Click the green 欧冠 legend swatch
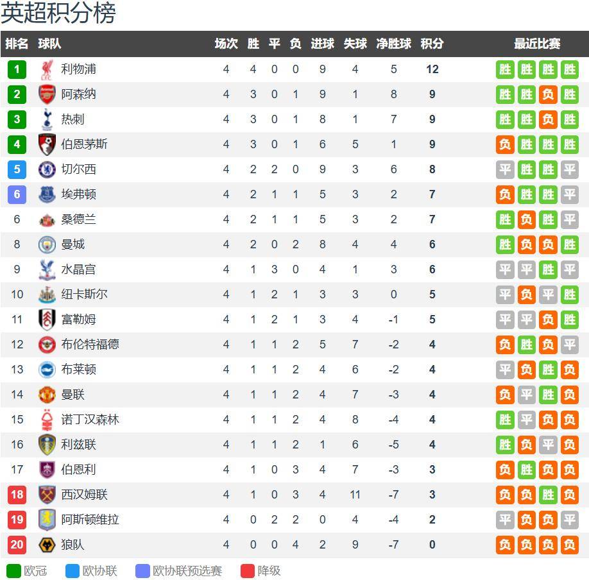The height and width of the screenshot is (580, 589). coord(13,570)
